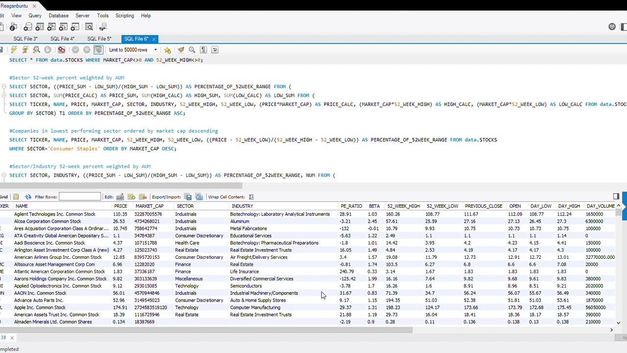This screenshot has height=353, width=627.
Task: Open the settings gear at top right
Action: pyautogui.click(x=612, y=27)
